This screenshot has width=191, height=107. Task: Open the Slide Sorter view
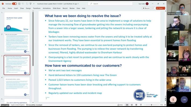[x=132, y=105]
